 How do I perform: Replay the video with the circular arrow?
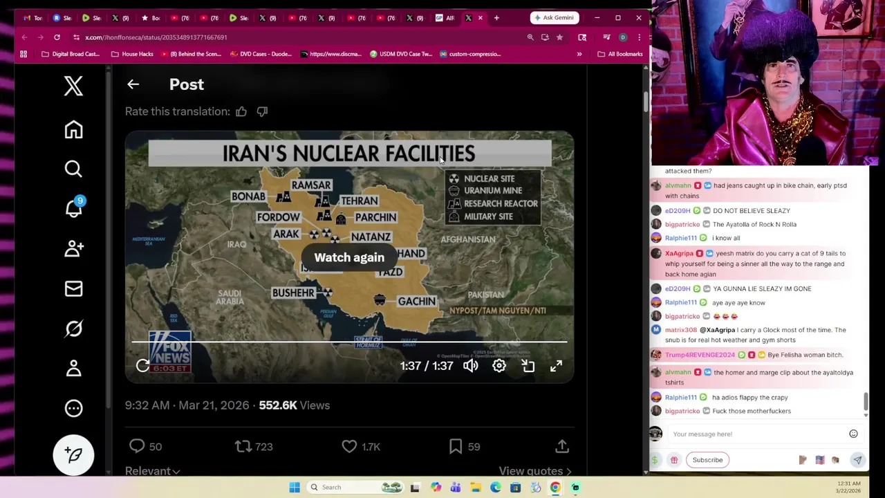point(143,366)
